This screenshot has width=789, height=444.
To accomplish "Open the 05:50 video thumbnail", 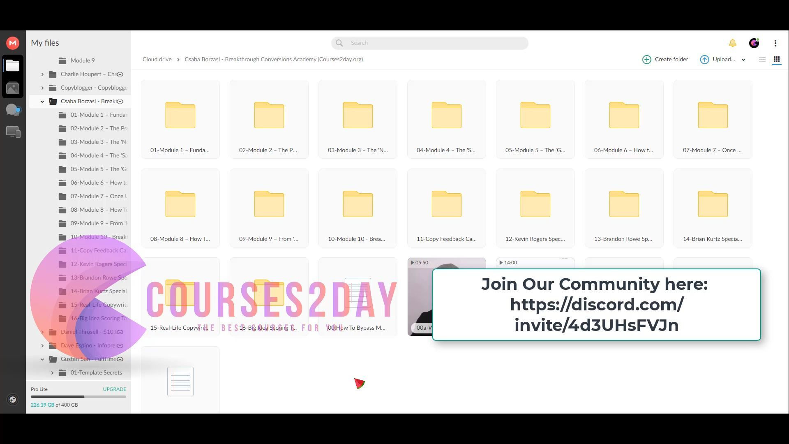I will 420,297.
